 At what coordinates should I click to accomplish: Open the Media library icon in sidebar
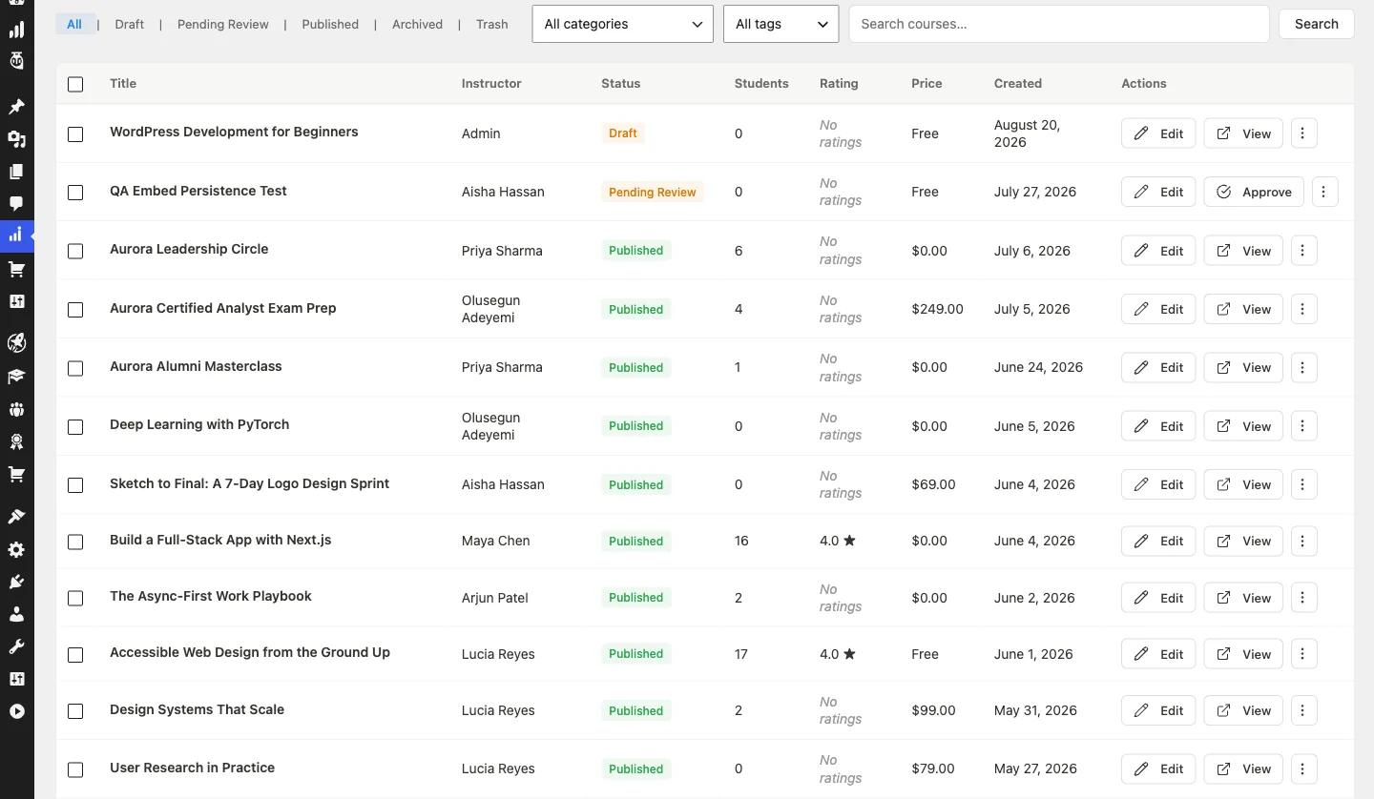coord(16,139)
